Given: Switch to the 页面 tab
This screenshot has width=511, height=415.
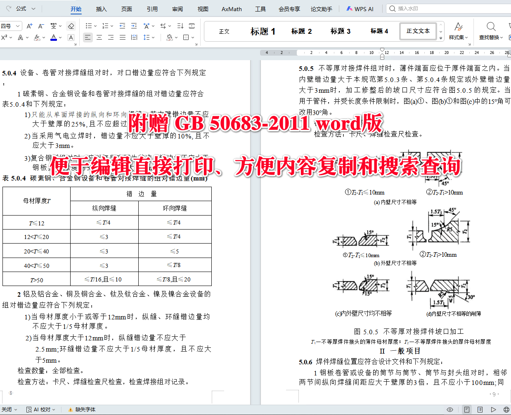Looking at the screenshot, I should pyautogui.click(x=127, y=9).
